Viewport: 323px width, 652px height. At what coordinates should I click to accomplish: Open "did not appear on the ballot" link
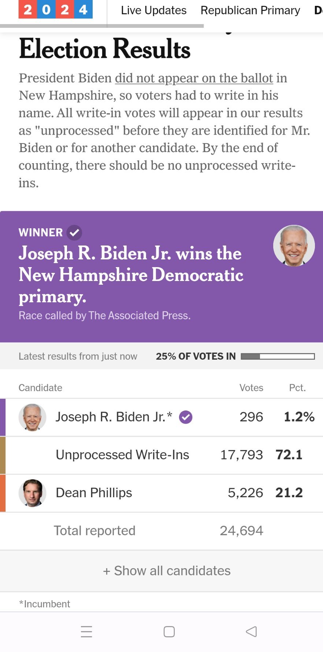click(x=194, y=78)
